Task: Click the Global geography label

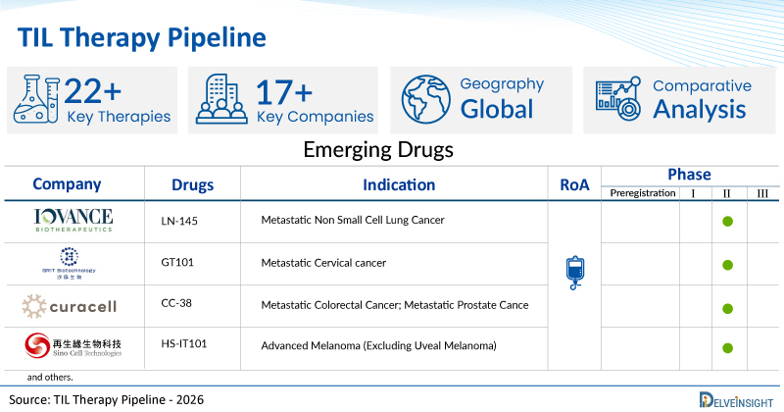Action: 497,109
